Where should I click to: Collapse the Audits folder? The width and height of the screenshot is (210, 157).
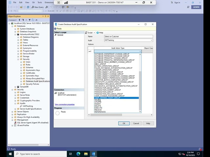pyautogui.click(x=15, y=103)
